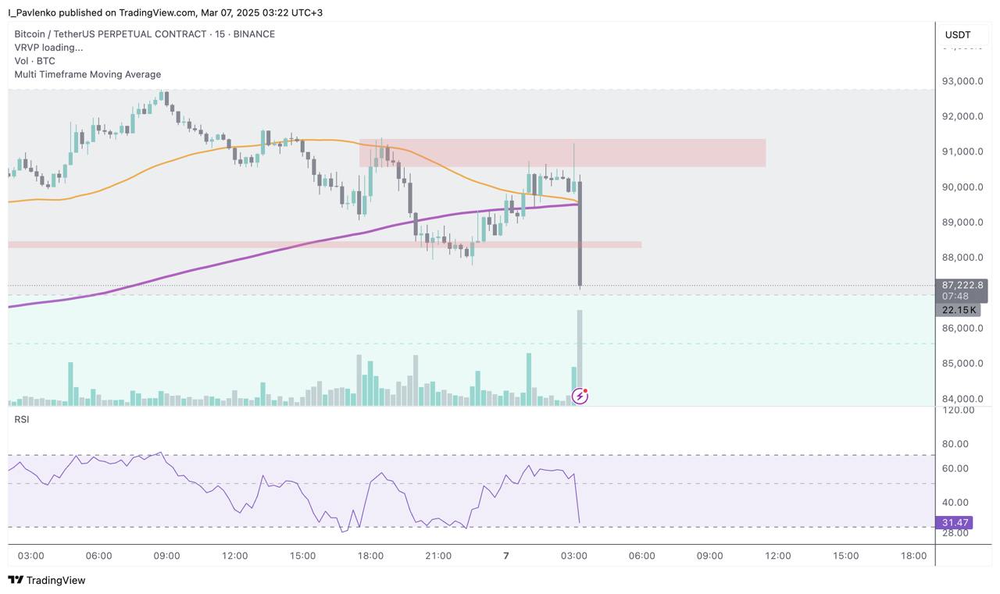Image resolution: width=1000 pixels, height=594 pixels.
Task: Click the 06:00 label left of 09:00
Action: pos(98,556)
